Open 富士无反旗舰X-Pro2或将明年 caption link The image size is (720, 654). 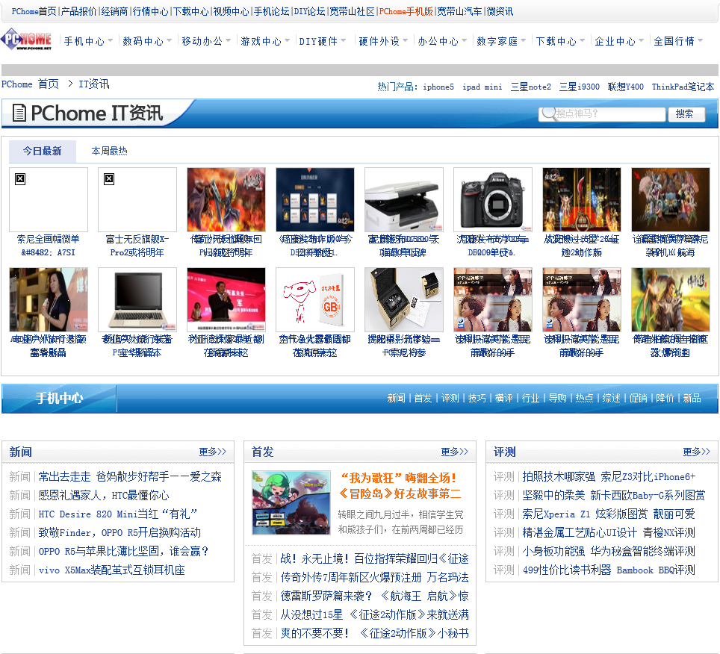137,246
